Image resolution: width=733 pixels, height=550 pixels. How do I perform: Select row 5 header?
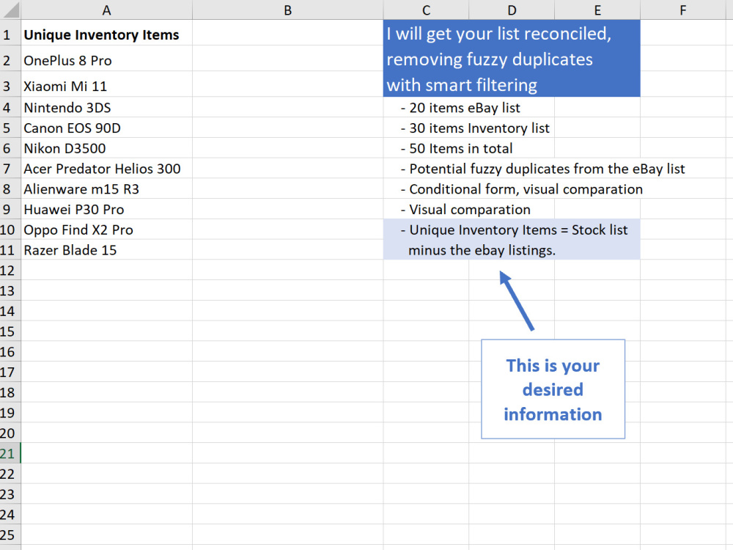10,128
